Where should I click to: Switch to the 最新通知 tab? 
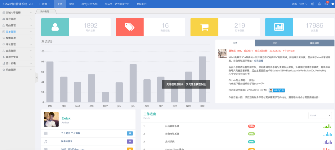coord(314,43)
